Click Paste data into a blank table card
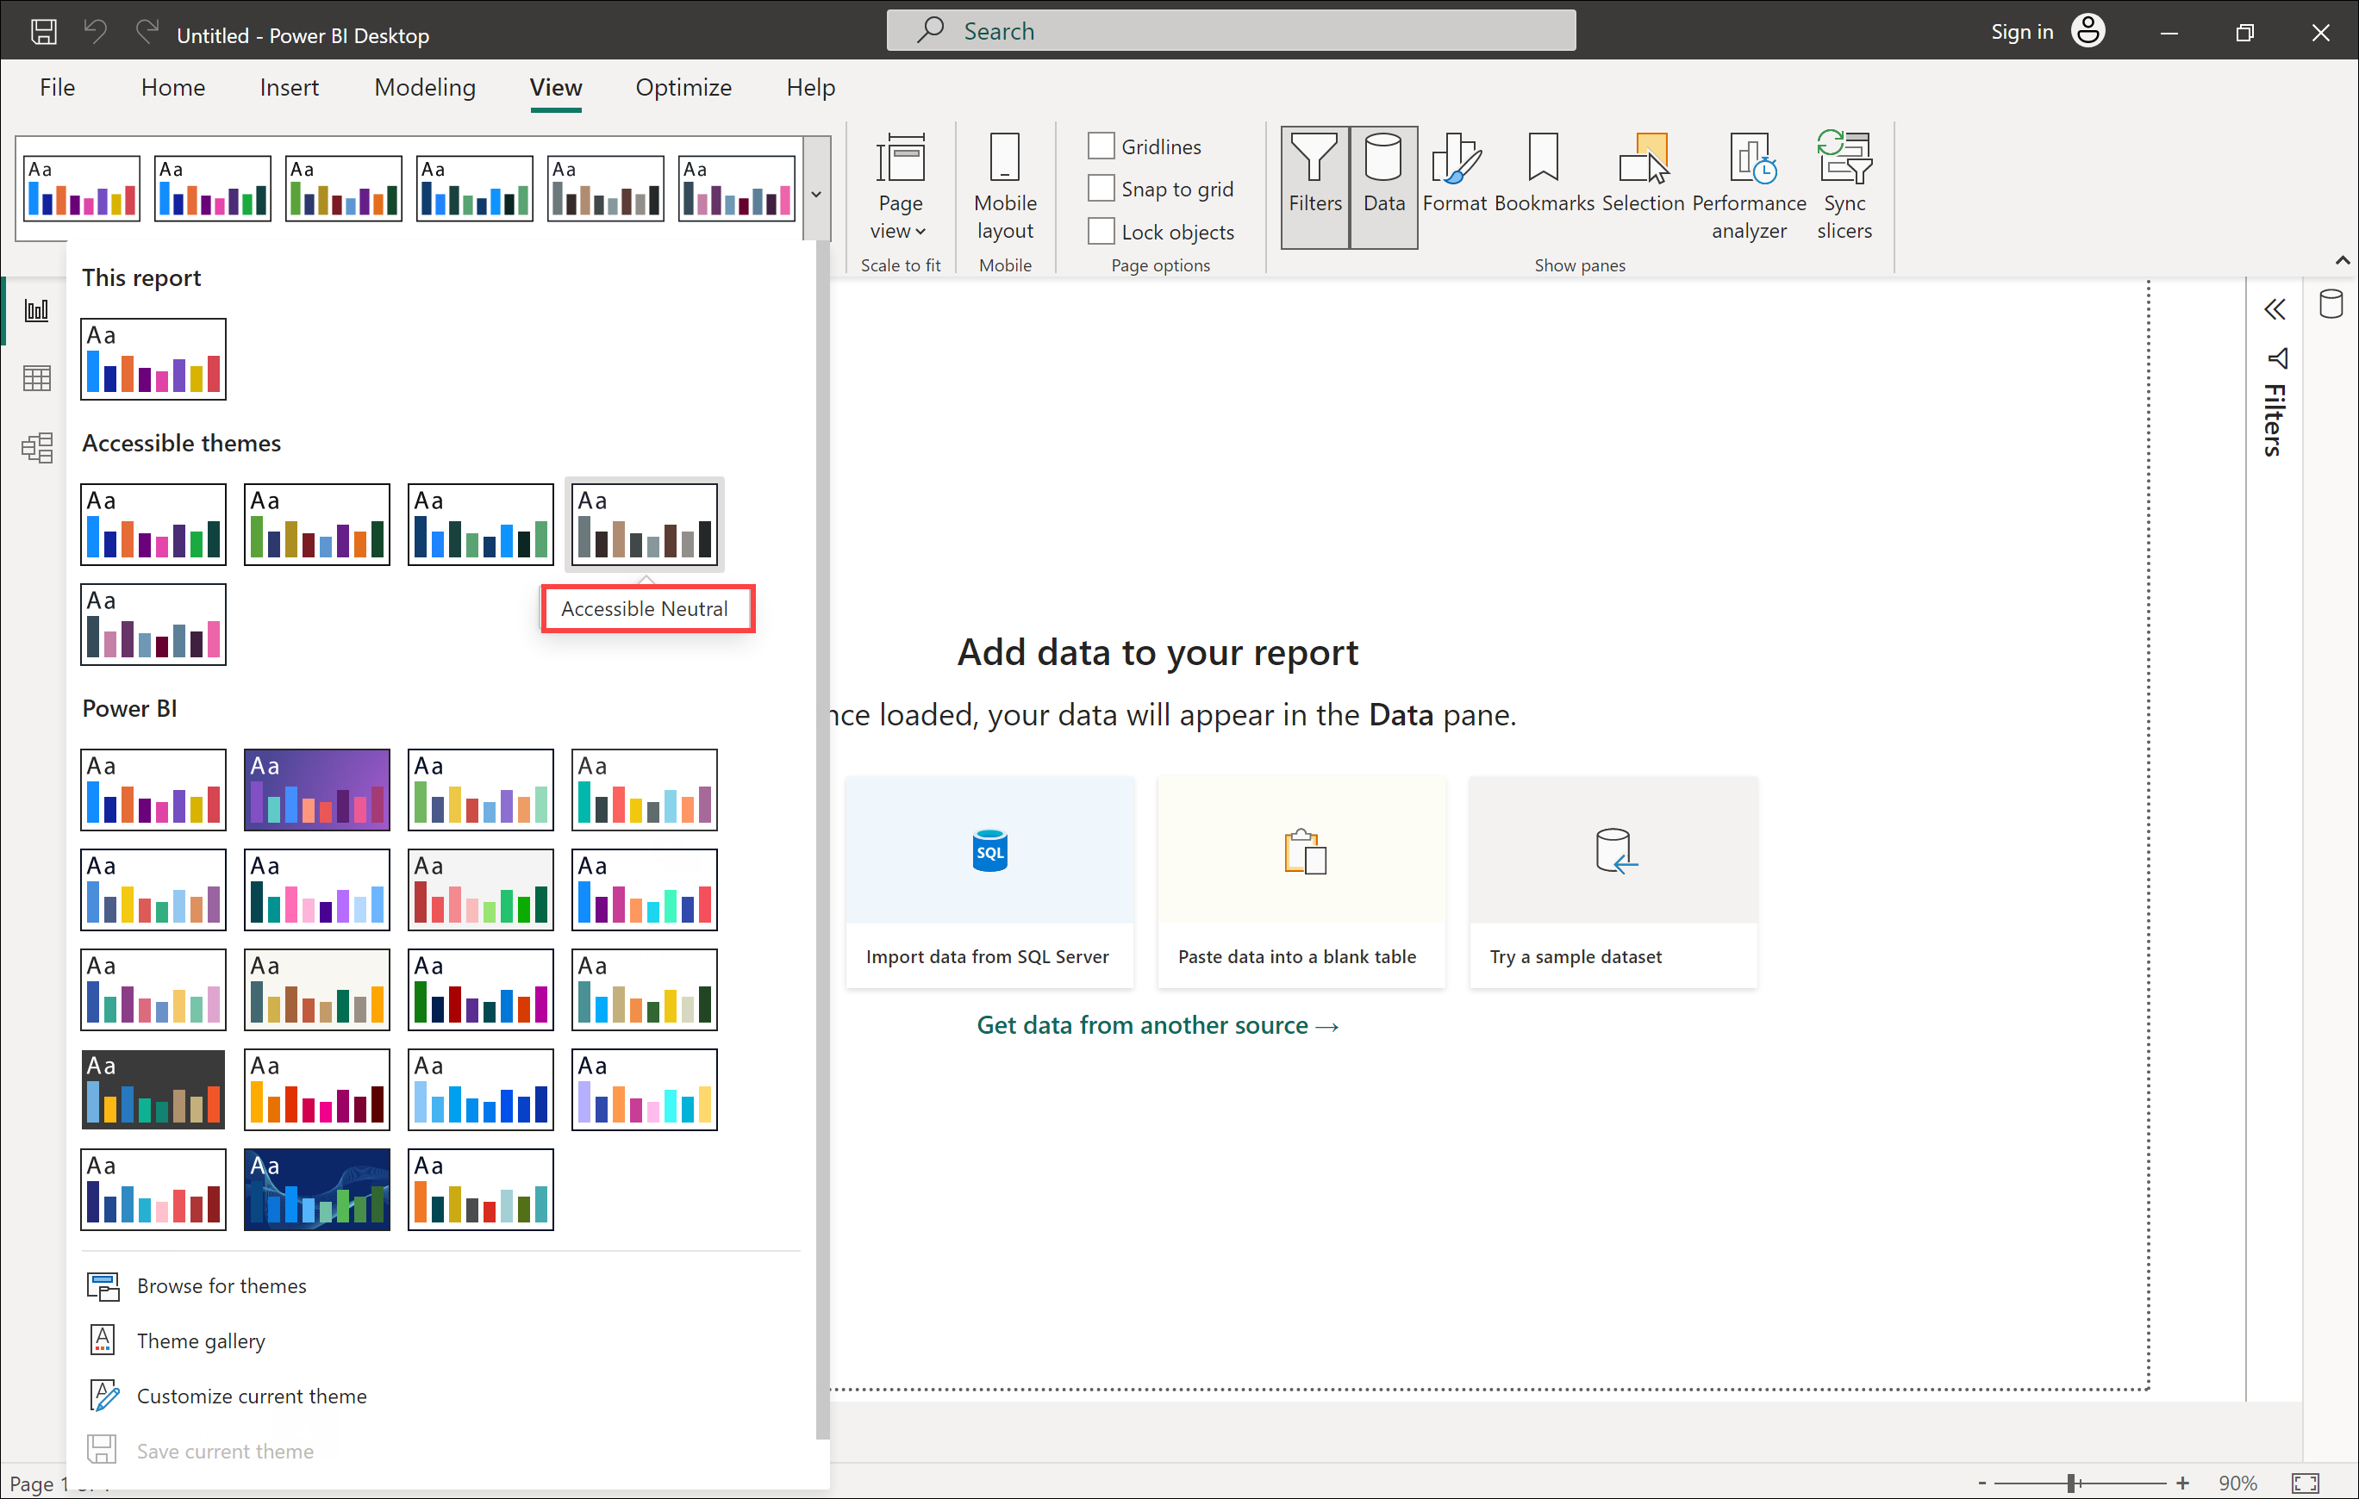The image size is (2359, 1499). click(x=1301, y=881)
